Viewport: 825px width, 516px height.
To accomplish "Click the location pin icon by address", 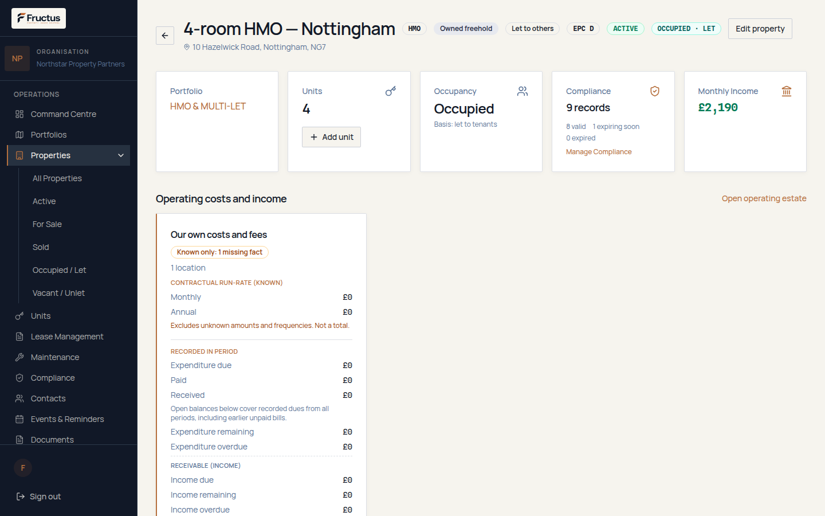I will 187,47.
